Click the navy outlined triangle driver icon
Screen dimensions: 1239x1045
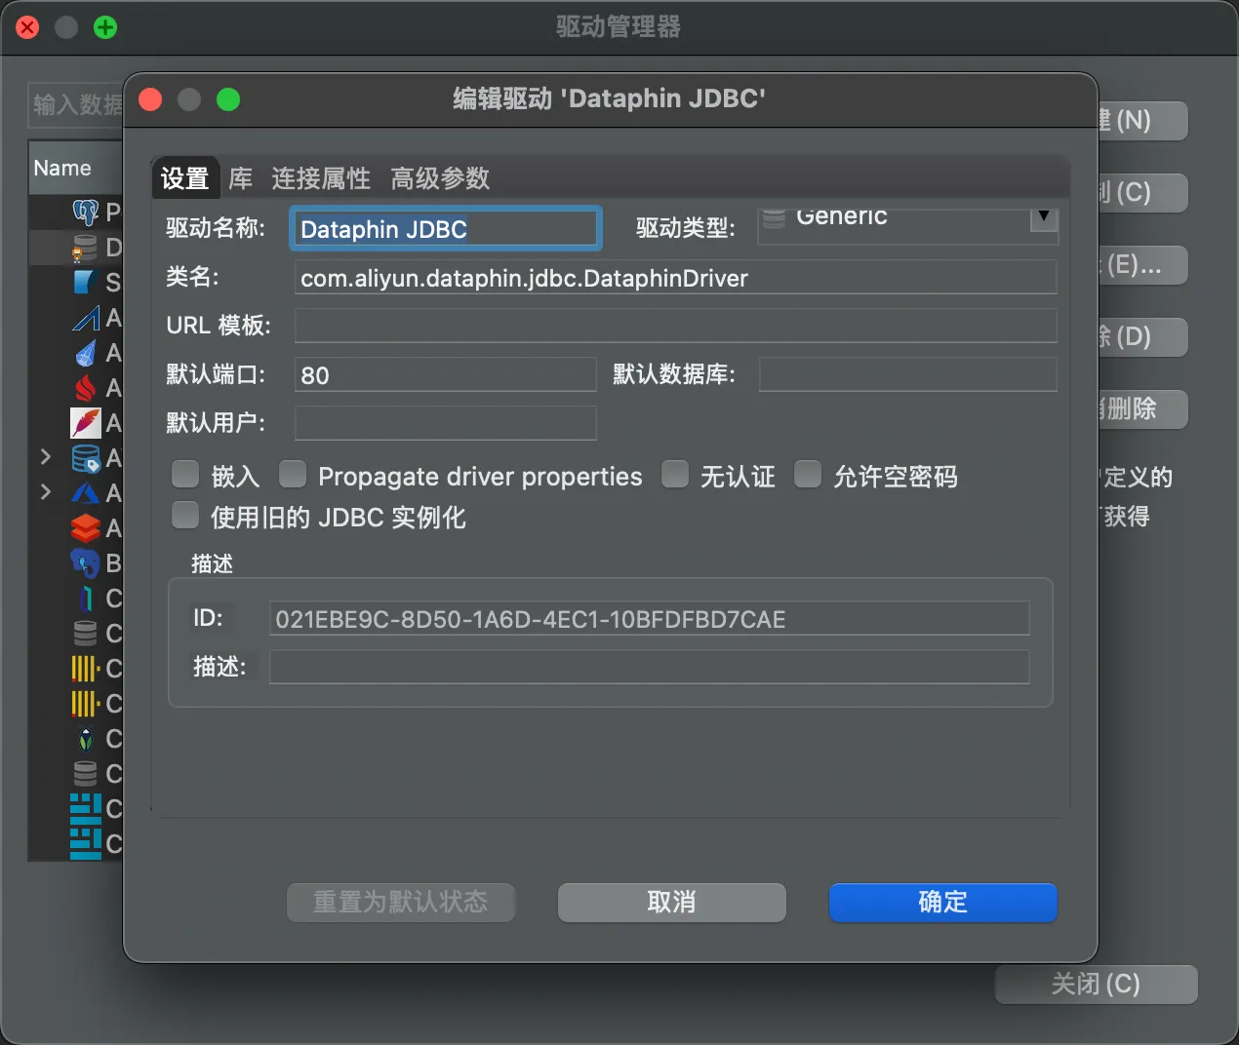coord(86,318)
